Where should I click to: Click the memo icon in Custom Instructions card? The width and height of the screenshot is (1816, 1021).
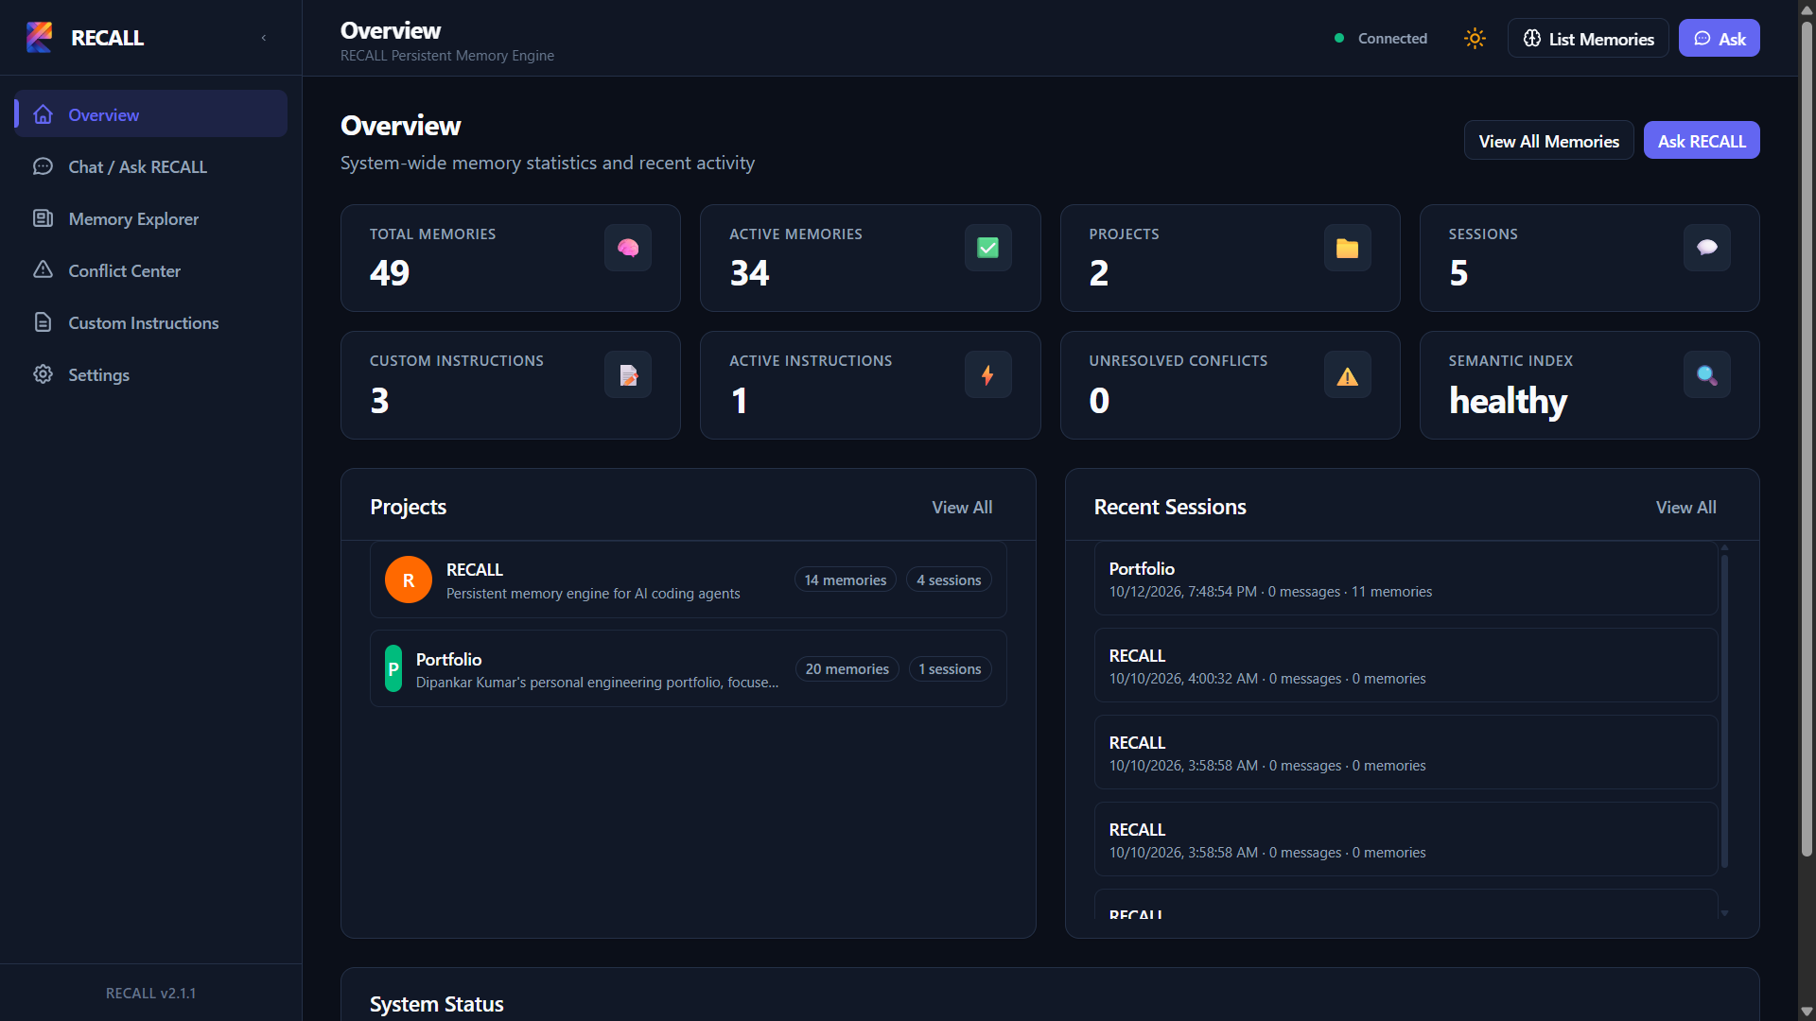(x=628, y=375)
